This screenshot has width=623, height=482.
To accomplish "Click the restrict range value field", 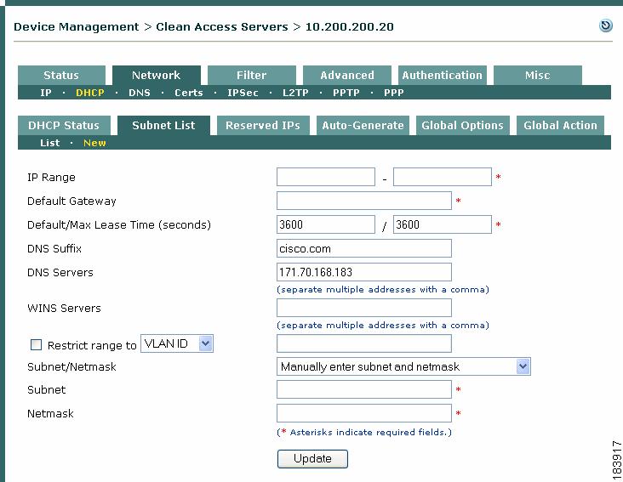I will point(364,343).
